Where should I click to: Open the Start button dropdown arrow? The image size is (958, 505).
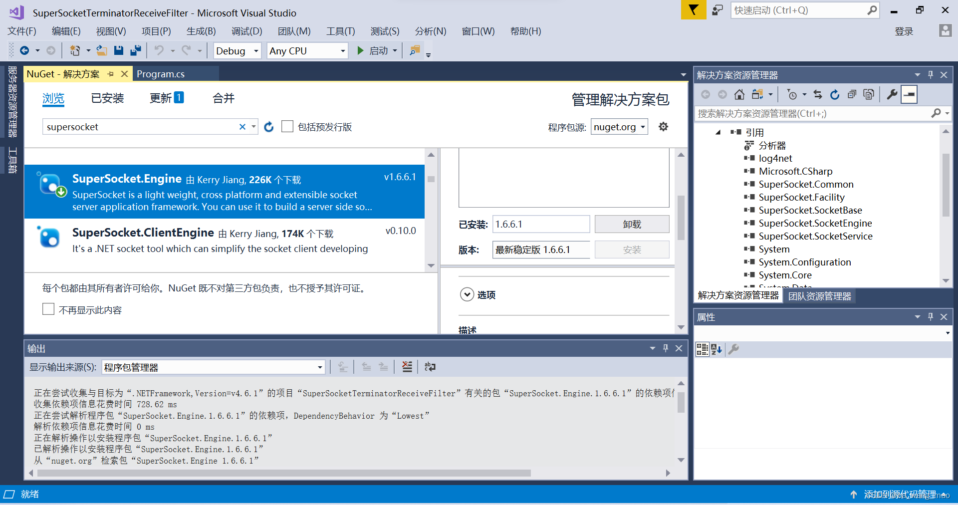point(395,50)
